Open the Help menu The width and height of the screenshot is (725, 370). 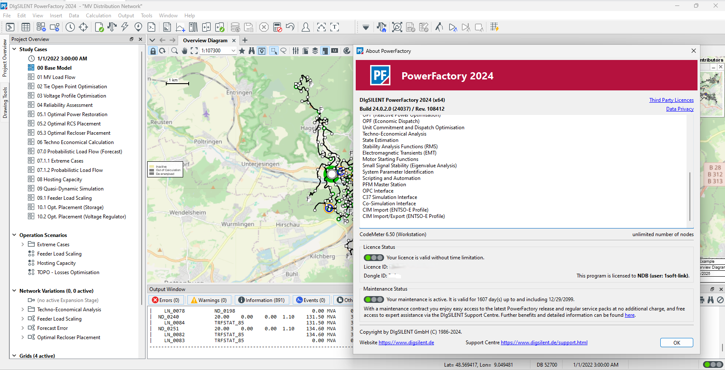(189, 16)
